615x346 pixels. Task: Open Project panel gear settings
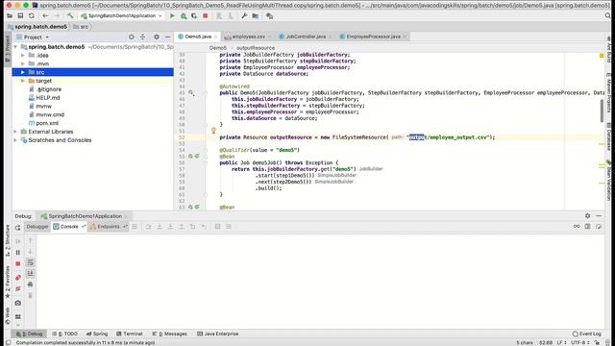pyautogui.click(x=156, y=37)
